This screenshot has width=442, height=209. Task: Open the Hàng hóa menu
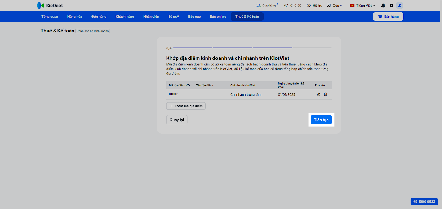pyautogui.click(x=75, y=17)
